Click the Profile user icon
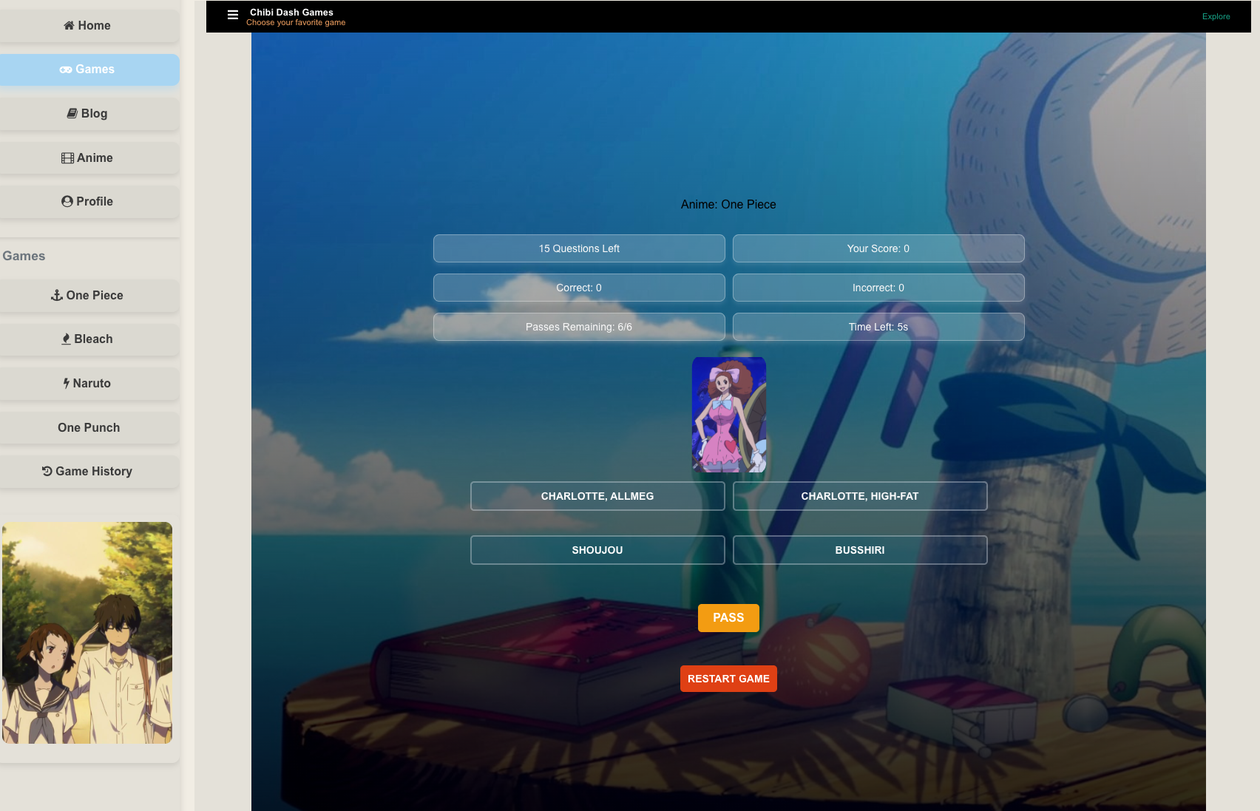The height and width of the screenshot is (811, 1260). (x=67, y=202)
